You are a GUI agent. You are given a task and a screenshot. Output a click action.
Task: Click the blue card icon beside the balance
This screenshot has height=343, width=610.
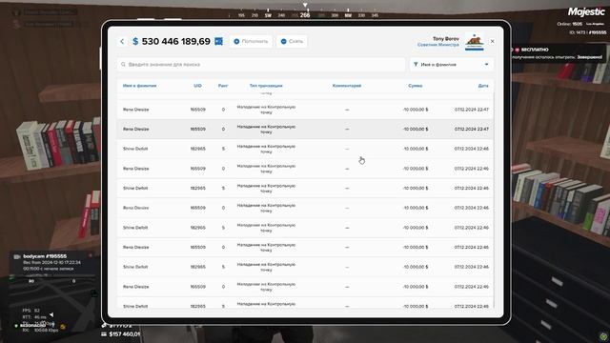[218, 41]
